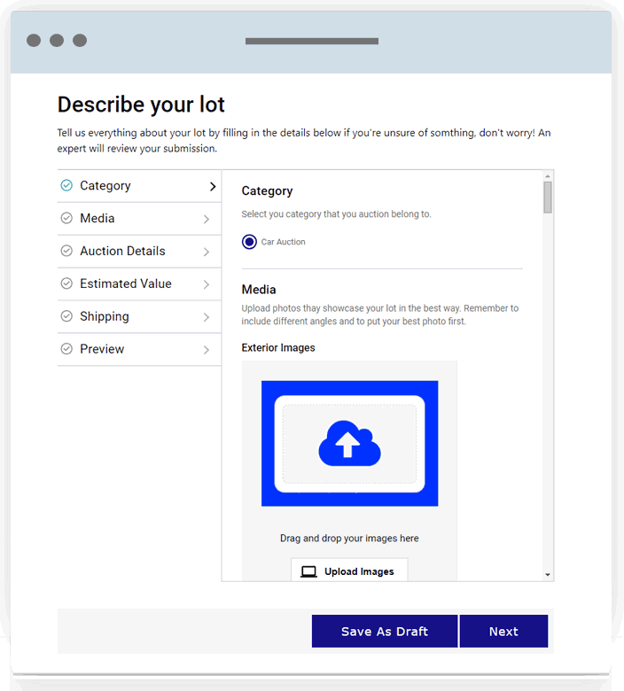This screenshot has height=691, width=624.
Task: Click the laptop icon in Upload Images
Action: (x=308, y=571)
